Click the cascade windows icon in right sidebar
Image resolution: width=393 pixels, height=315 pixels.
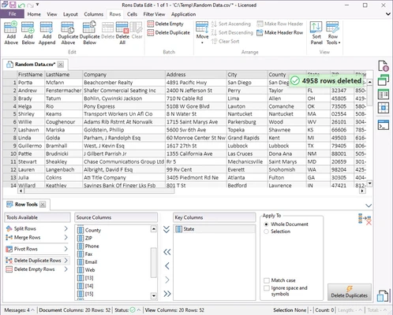[384, 80]
